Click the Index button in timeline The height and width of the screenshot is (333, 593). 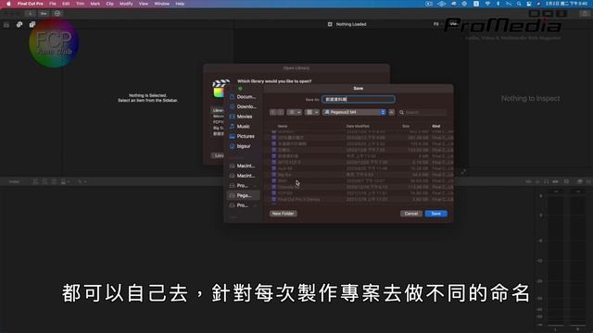tap(15, 182)
